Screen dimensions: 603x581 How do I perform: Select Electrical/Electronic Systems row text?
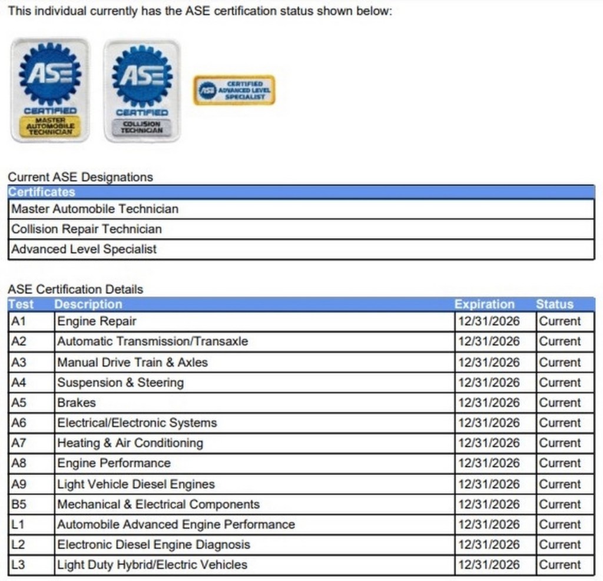pos(137,423)
